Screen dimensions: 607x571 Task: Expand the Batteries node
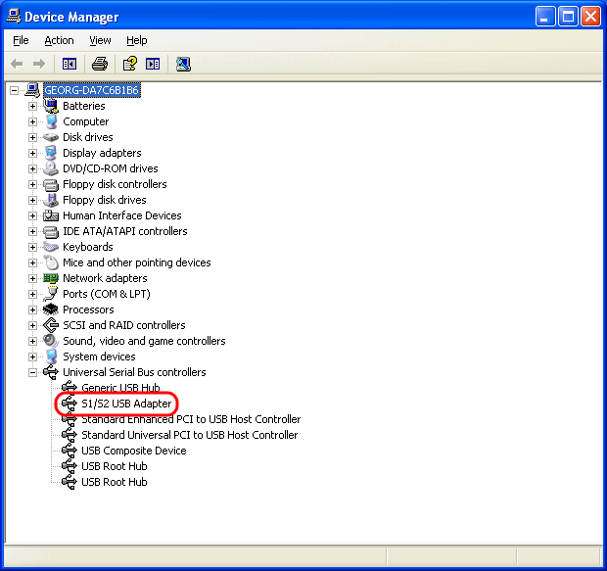pyautogui.click(x=32, y=106)
